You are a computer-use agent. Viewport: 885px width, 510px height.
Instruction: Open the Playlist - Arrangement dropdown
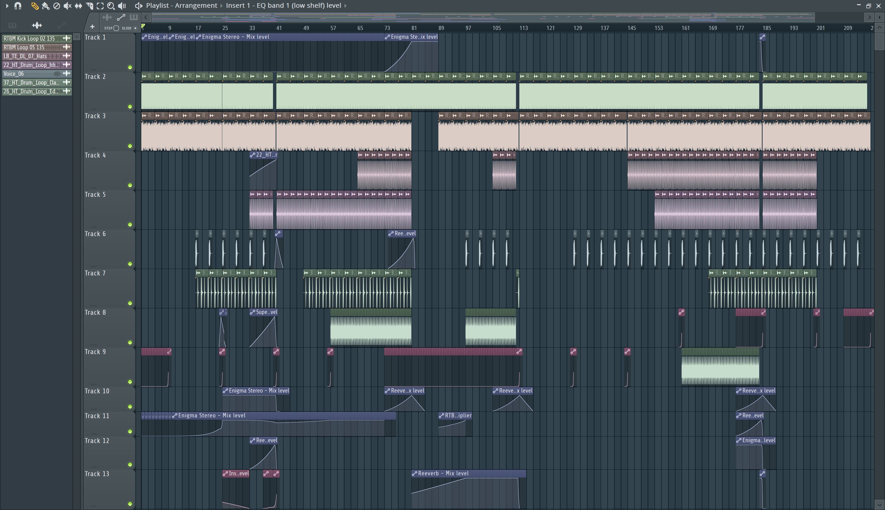pyautogui.click(x=182, y=6)
